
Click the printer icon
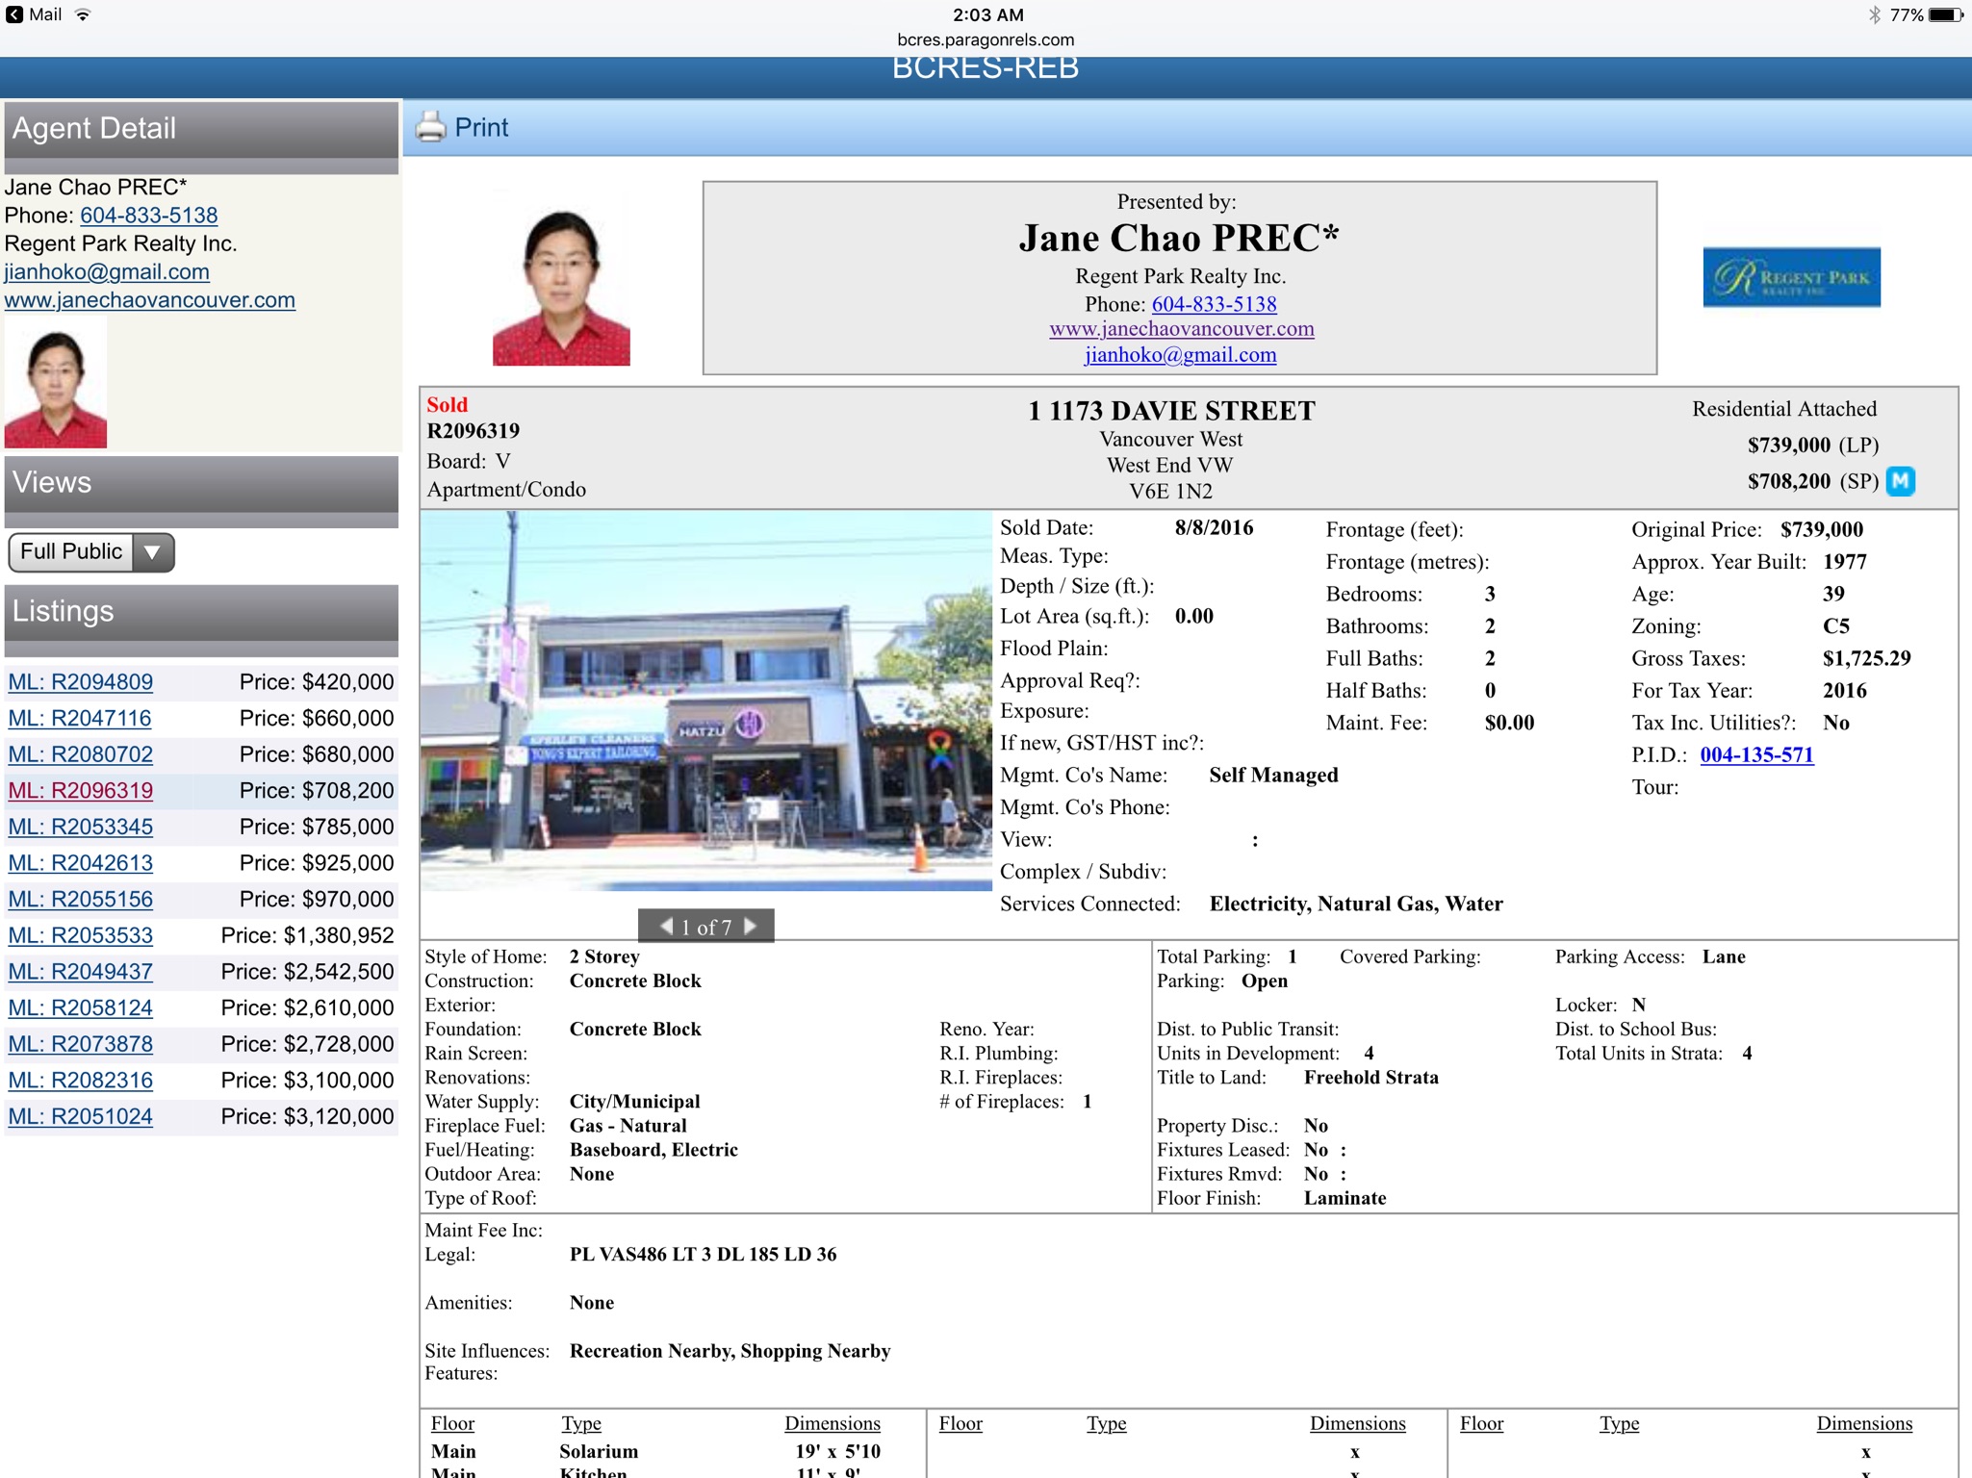point(430,127)
